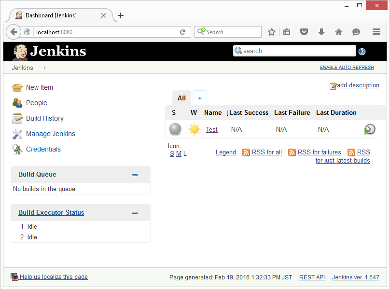
Task: Click ENABLE AUTO REFRESH link
Action: pyautogui.click(x=347, y=68)
